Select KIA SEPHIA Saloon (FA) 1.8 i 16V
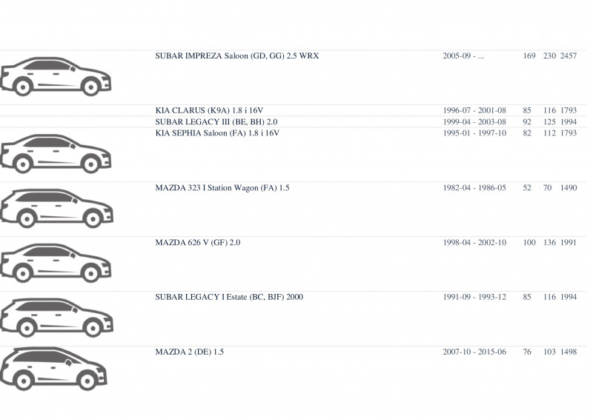This screenshot has width=593, height=419. click(x=217, y=133)
